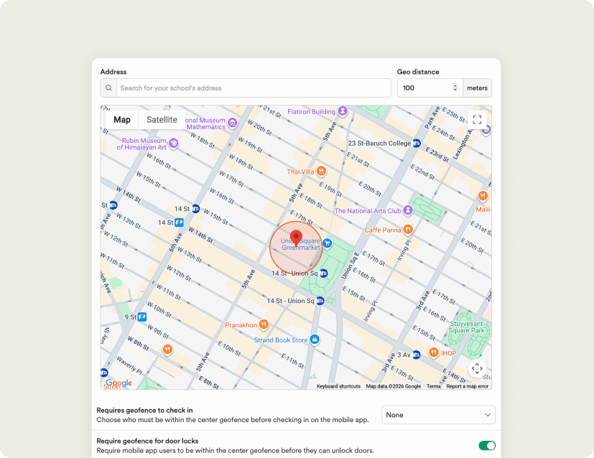
Task: Select the Union Square Greenmarket shopping icon
Action: pyautogui.click(x=328, y=243)
